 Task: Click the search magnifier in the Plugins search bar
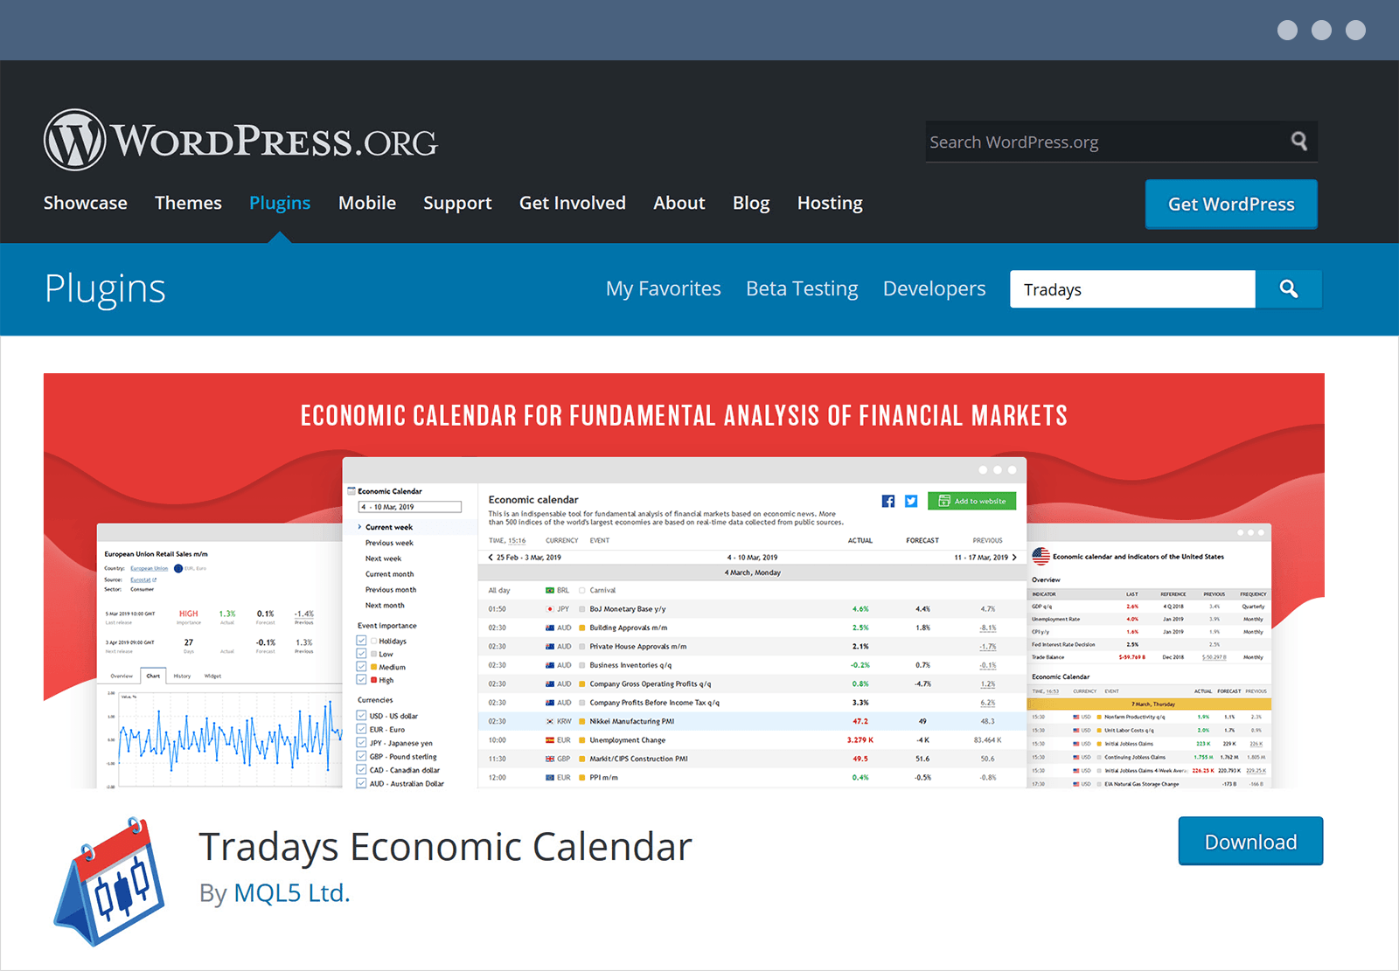[1289, 288]
